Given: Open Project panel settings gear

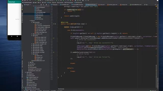Looking at the screenshot, I should (x=46, y=5).
